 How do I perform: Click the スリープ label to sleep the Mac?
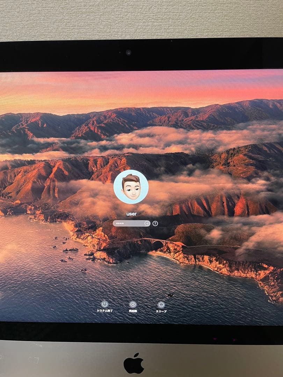(161, 310)
